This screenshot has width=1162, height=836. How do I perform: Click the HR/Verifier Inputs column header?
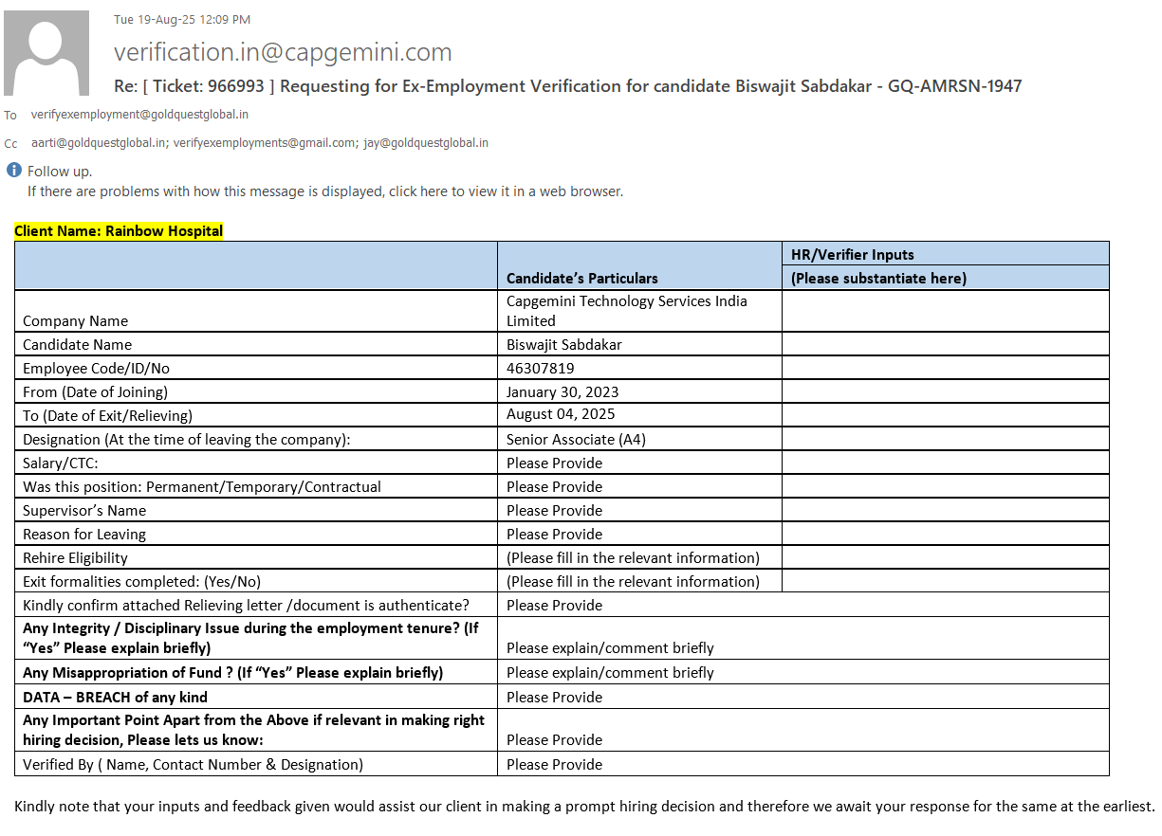tap(853, 255)
